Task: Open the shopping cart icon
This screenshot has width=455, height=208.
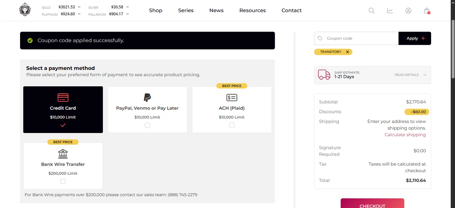Action: click(x=427, y=11)
